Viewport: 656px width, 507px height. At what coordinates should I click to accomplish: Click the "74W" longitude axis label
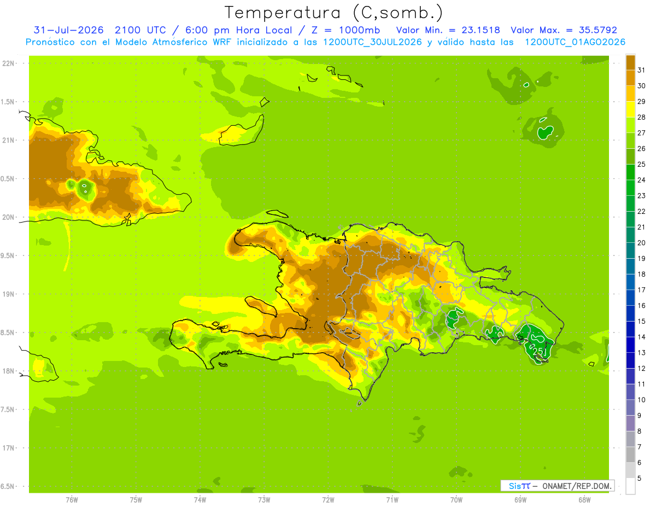pos(200,499)
